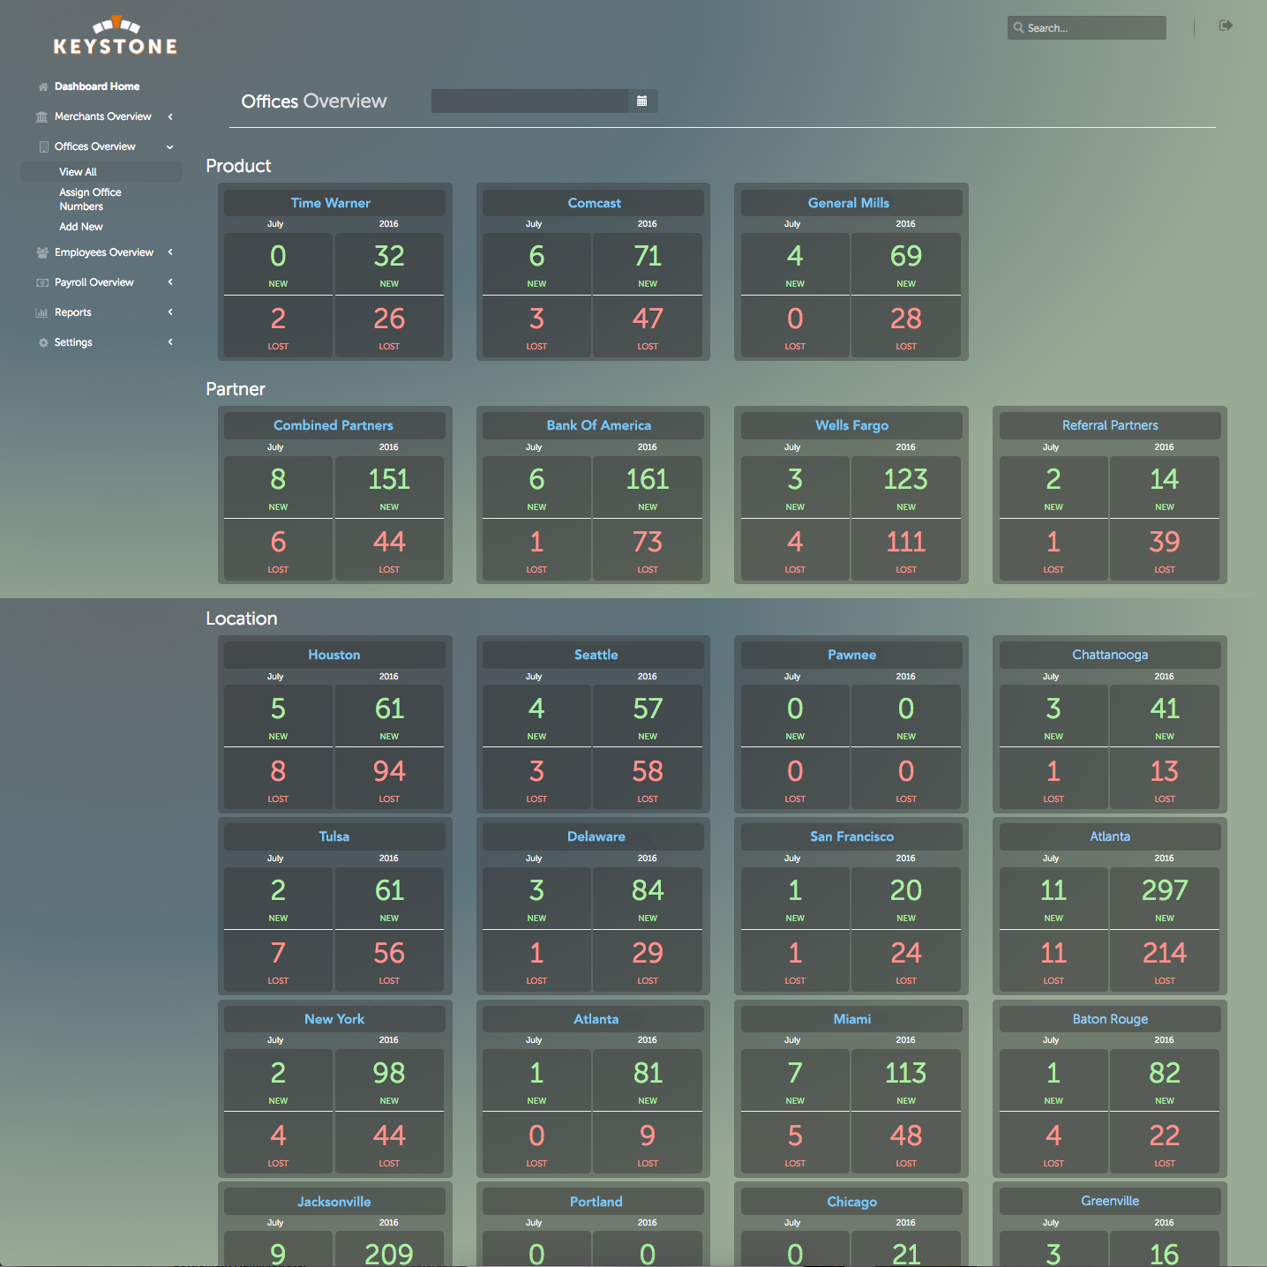The image size is (1267, 1267).
Task: Open the San Francisco card title
Action: pos(852,836)
